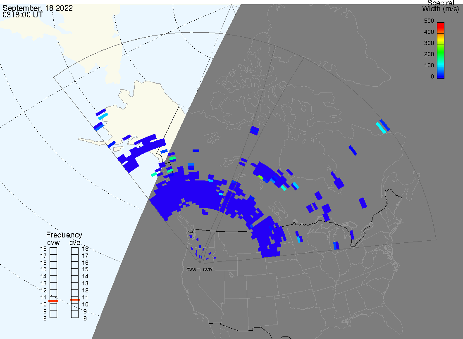Screen dimensions: 463x339
Task: Click the 300 value on color scale
Action: [429, 43]
